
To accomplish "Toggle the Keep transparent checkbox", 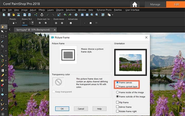I will [x=53, y=92].
